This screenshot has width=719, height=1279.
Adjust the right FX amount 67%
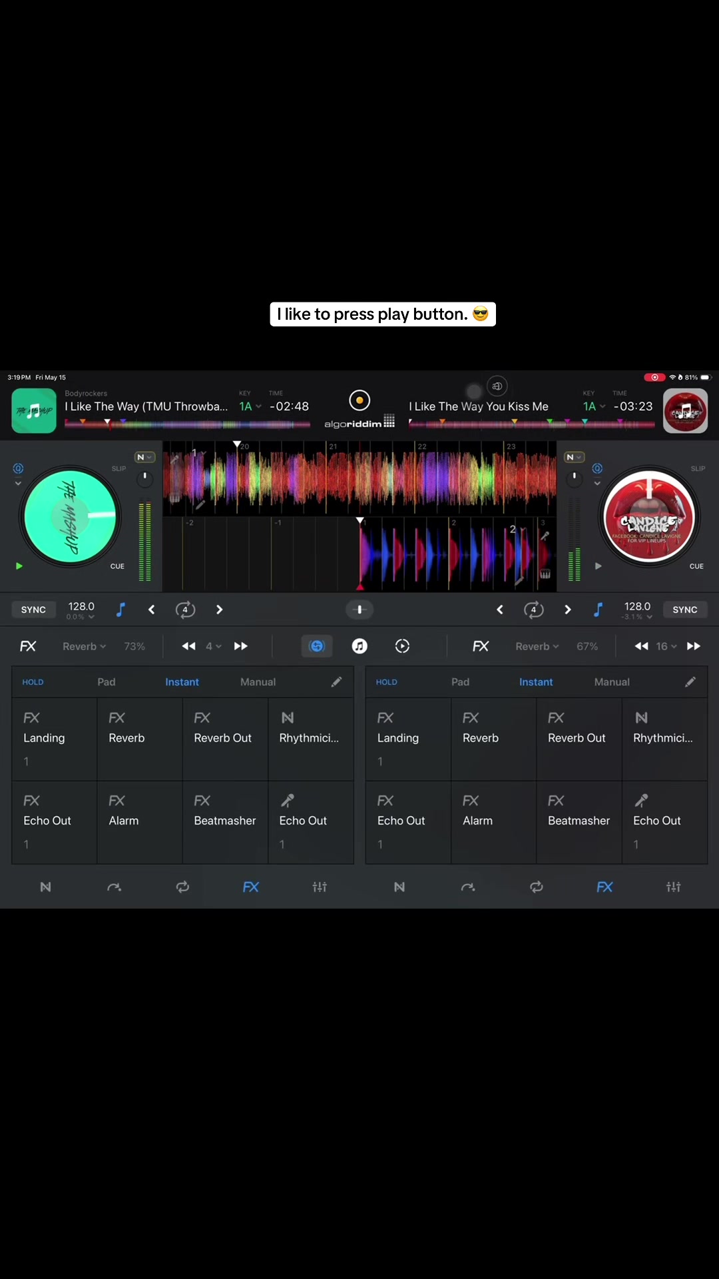pyautogui.click(x=587, y=646)
